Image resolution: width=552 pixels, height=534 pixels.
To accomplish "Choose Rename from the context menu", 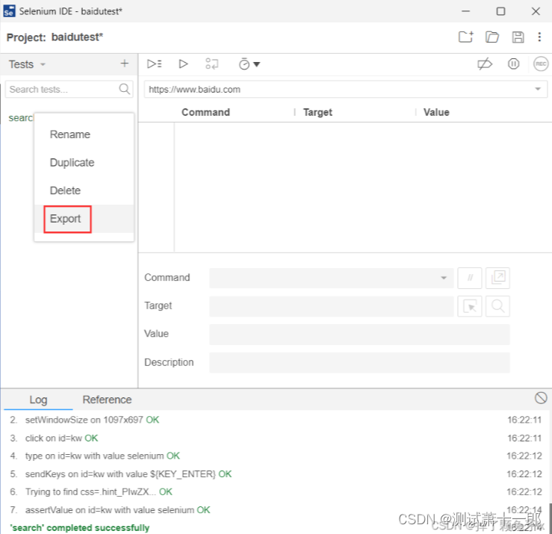I will (x=69, y=134).
